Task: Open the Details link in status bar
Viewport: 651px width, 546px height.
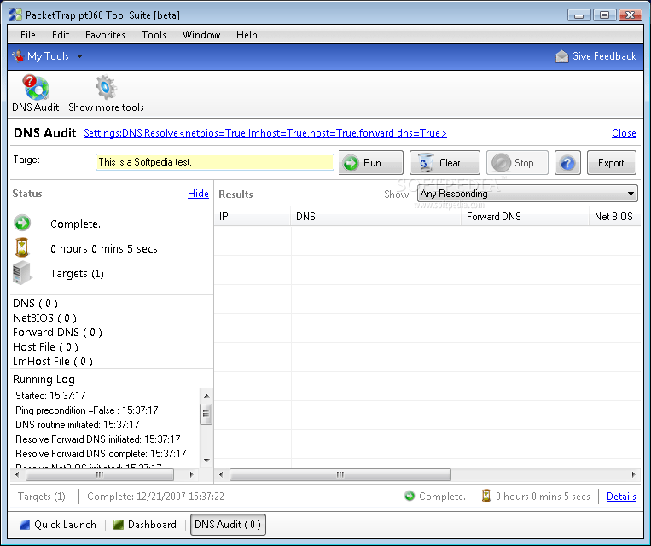Action: tap(621, 497)
